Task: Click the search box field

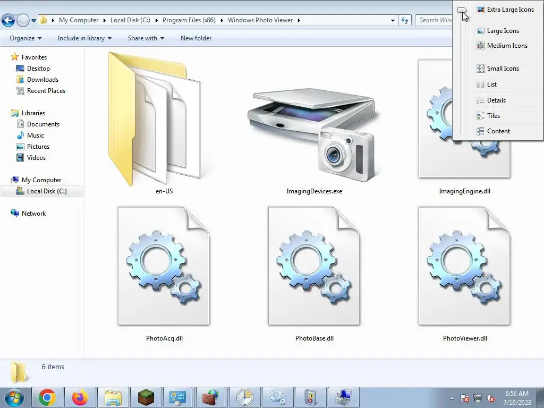Action: click(x=434, y=21)
